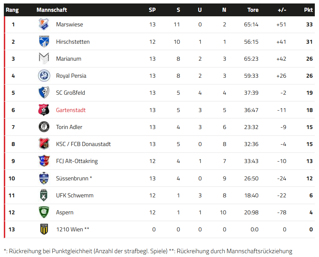Image resolution: width=319 pixels, height=257 pixels.
Task: Open the Gartenstadt club logo
Action: click(x=44, y=110)
